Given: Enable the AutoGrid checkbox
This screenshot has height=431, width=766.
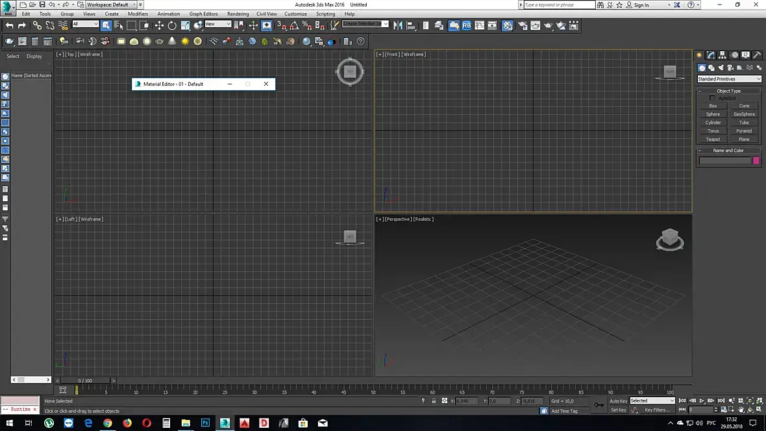Looking at the screenshot, I should pos(712,98).
